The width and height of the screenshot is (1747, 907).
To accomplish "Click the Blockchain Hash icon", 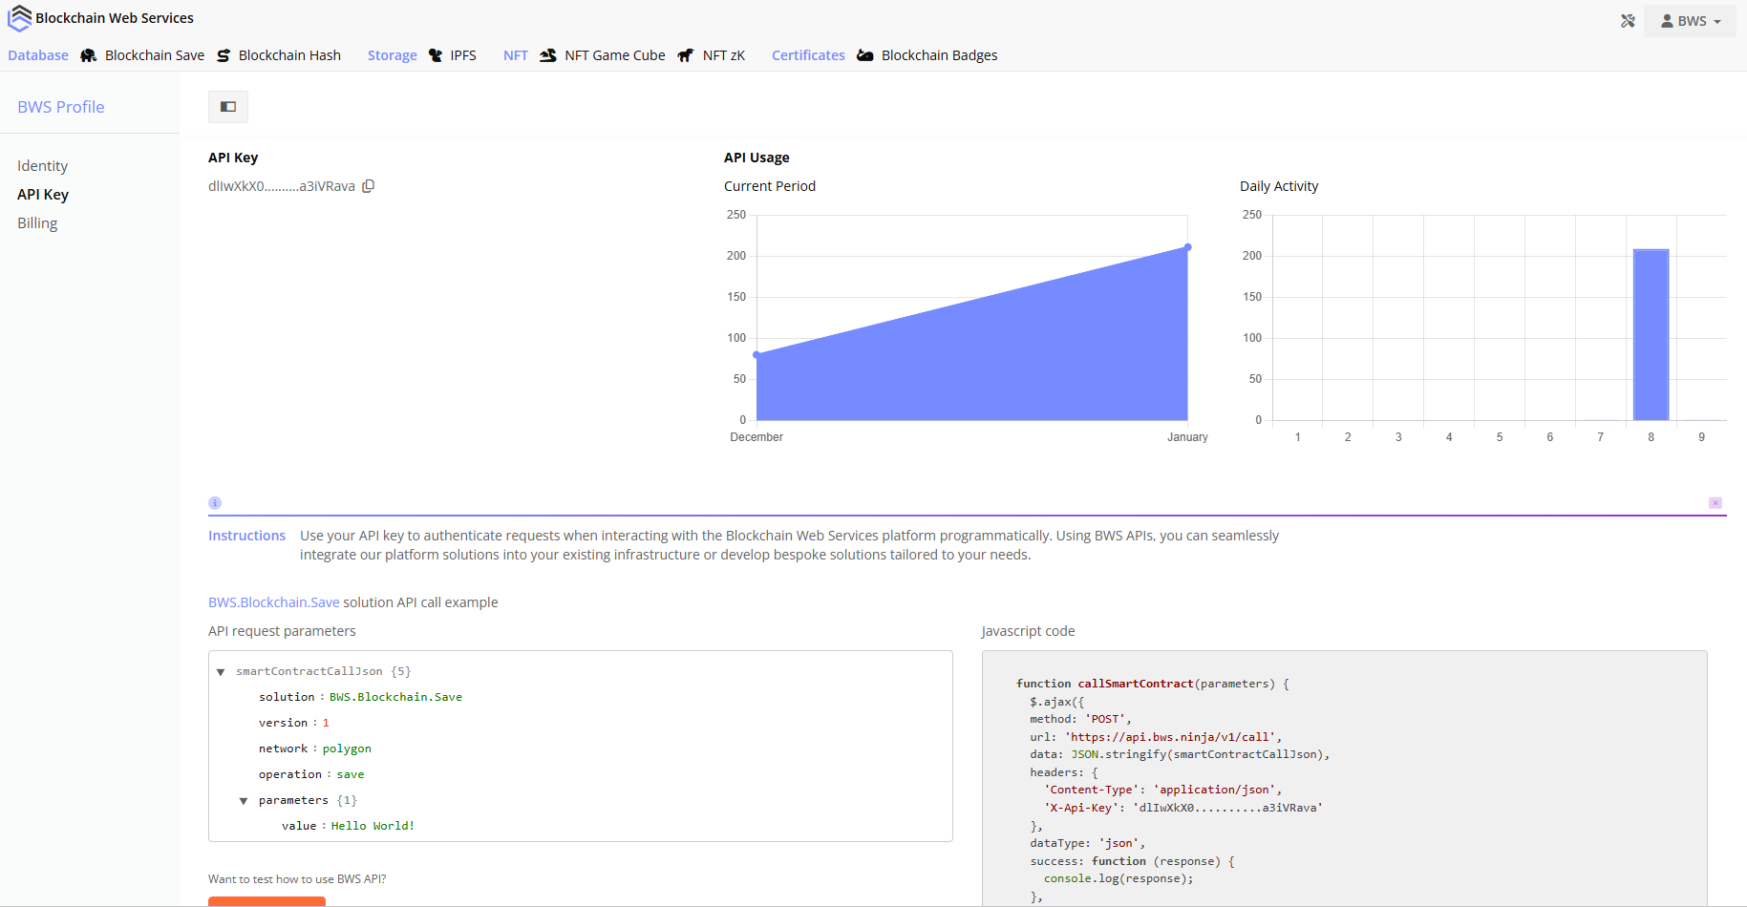I will (224, 55).
